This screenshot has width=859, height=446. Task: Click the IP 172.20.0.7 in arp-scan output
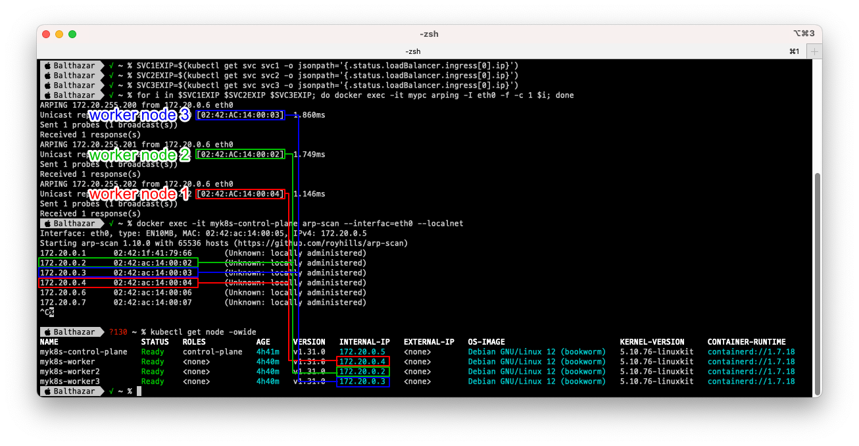(63, 303)
